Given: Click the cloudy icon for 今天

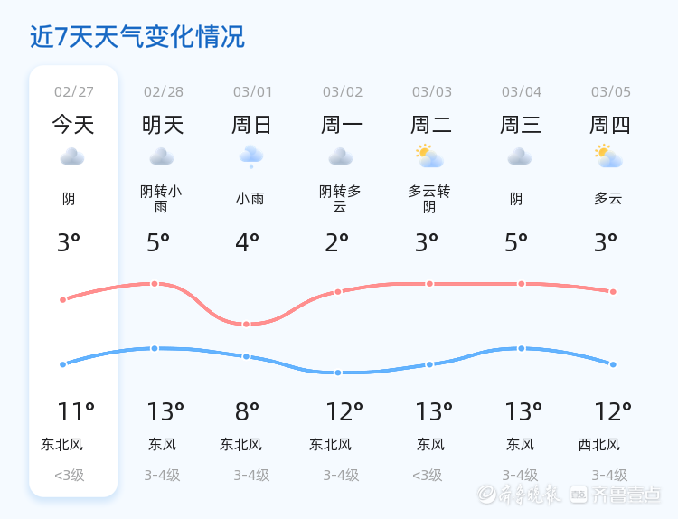Looking at the screenshot, I should coord(72,157).
